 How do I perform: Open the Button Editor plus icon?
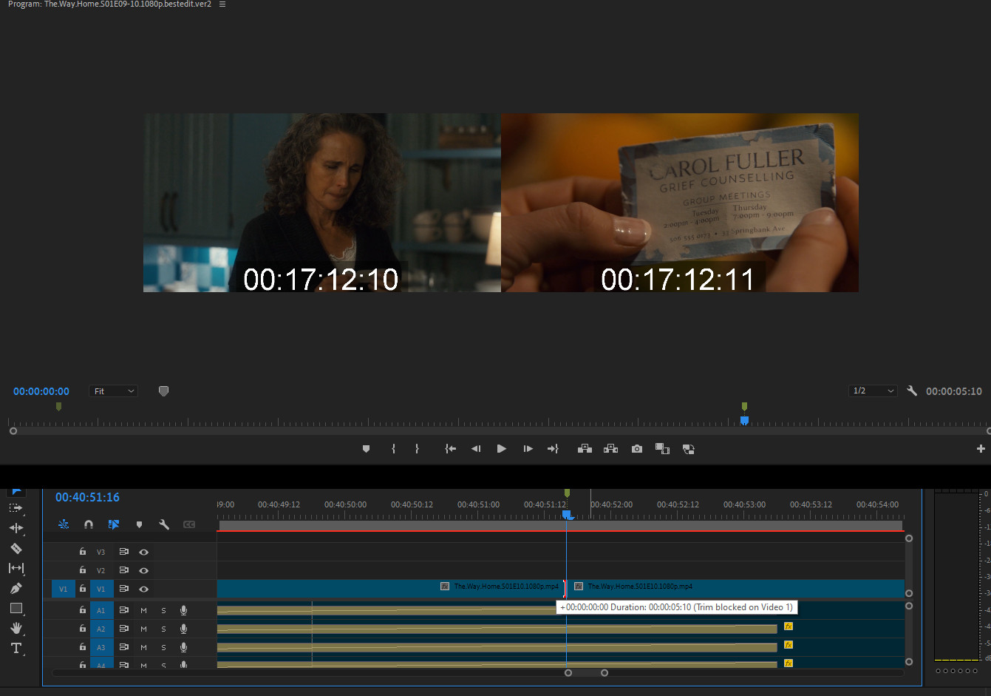981,449
